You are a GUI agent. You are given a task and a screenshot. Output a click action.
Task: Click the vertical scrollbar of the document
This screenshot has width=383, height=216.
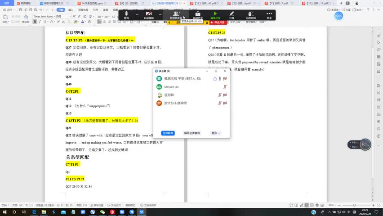(x=372, y=113)
